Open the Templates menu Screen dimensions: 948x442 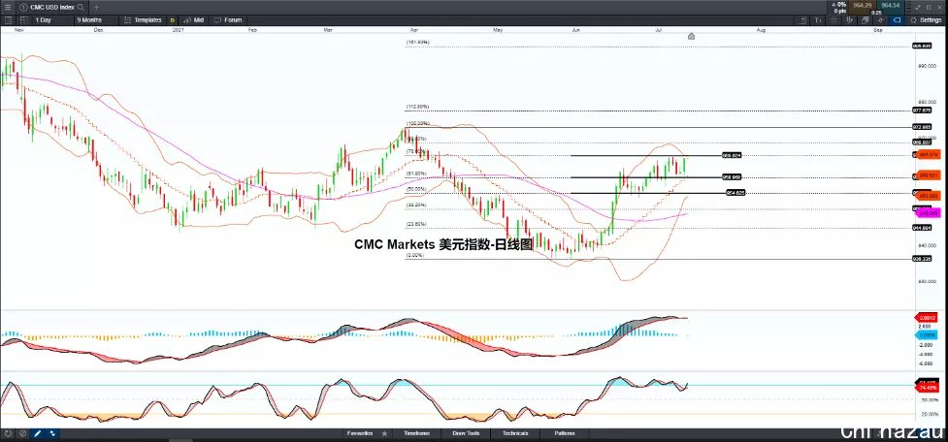(x=143, y=20)
